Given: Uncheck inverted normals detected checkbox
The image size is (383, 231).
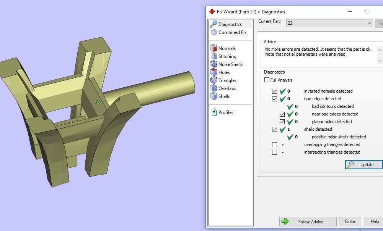Looking at the screenshot, I should (274, 91).
